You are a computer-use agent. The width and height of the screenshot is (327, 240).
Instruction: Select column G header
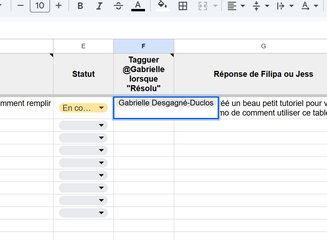pyautogui.click(x=263, y=46)
